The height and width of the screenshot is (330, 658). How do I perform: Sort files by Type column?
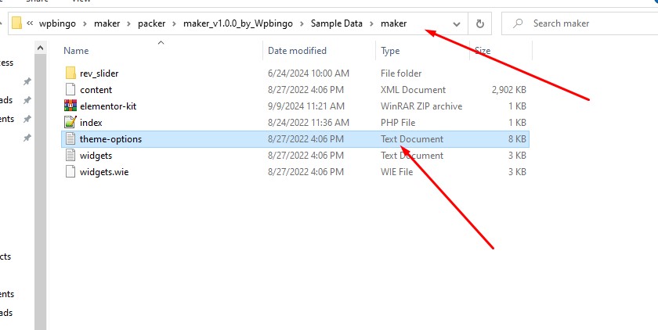coord(390,51)
